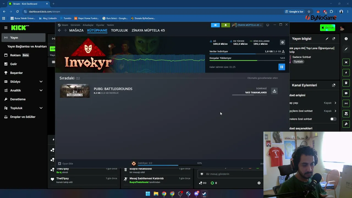Viewport: 352px width, 198px height.
Task: Click the Steam announcements megaphone icon
Action: [215, 25]
